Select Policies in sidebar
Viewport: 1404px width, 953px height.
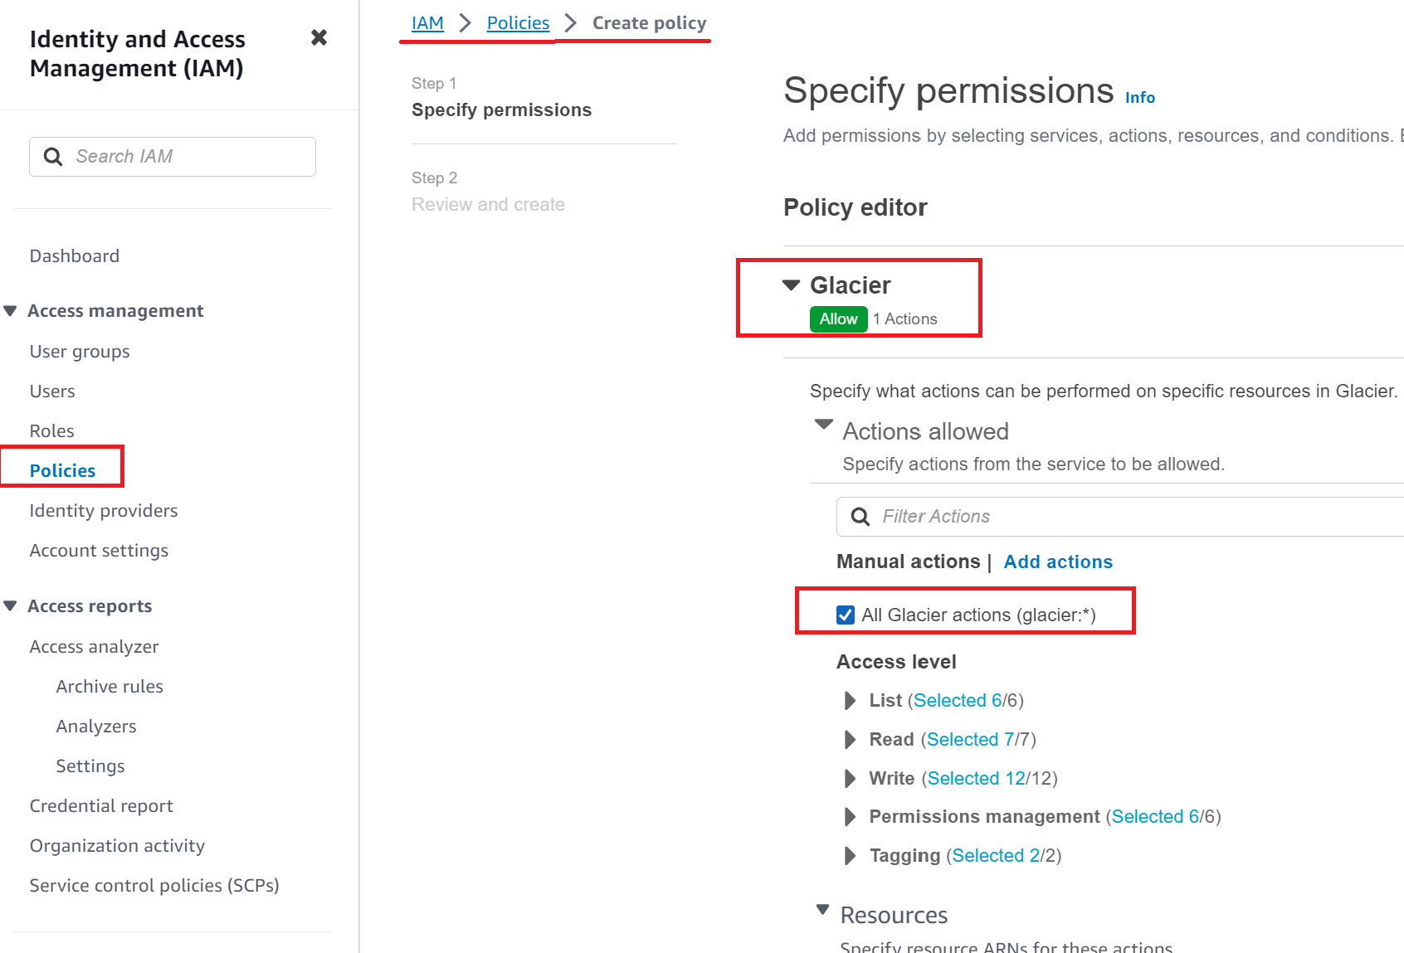click(62, 471)
